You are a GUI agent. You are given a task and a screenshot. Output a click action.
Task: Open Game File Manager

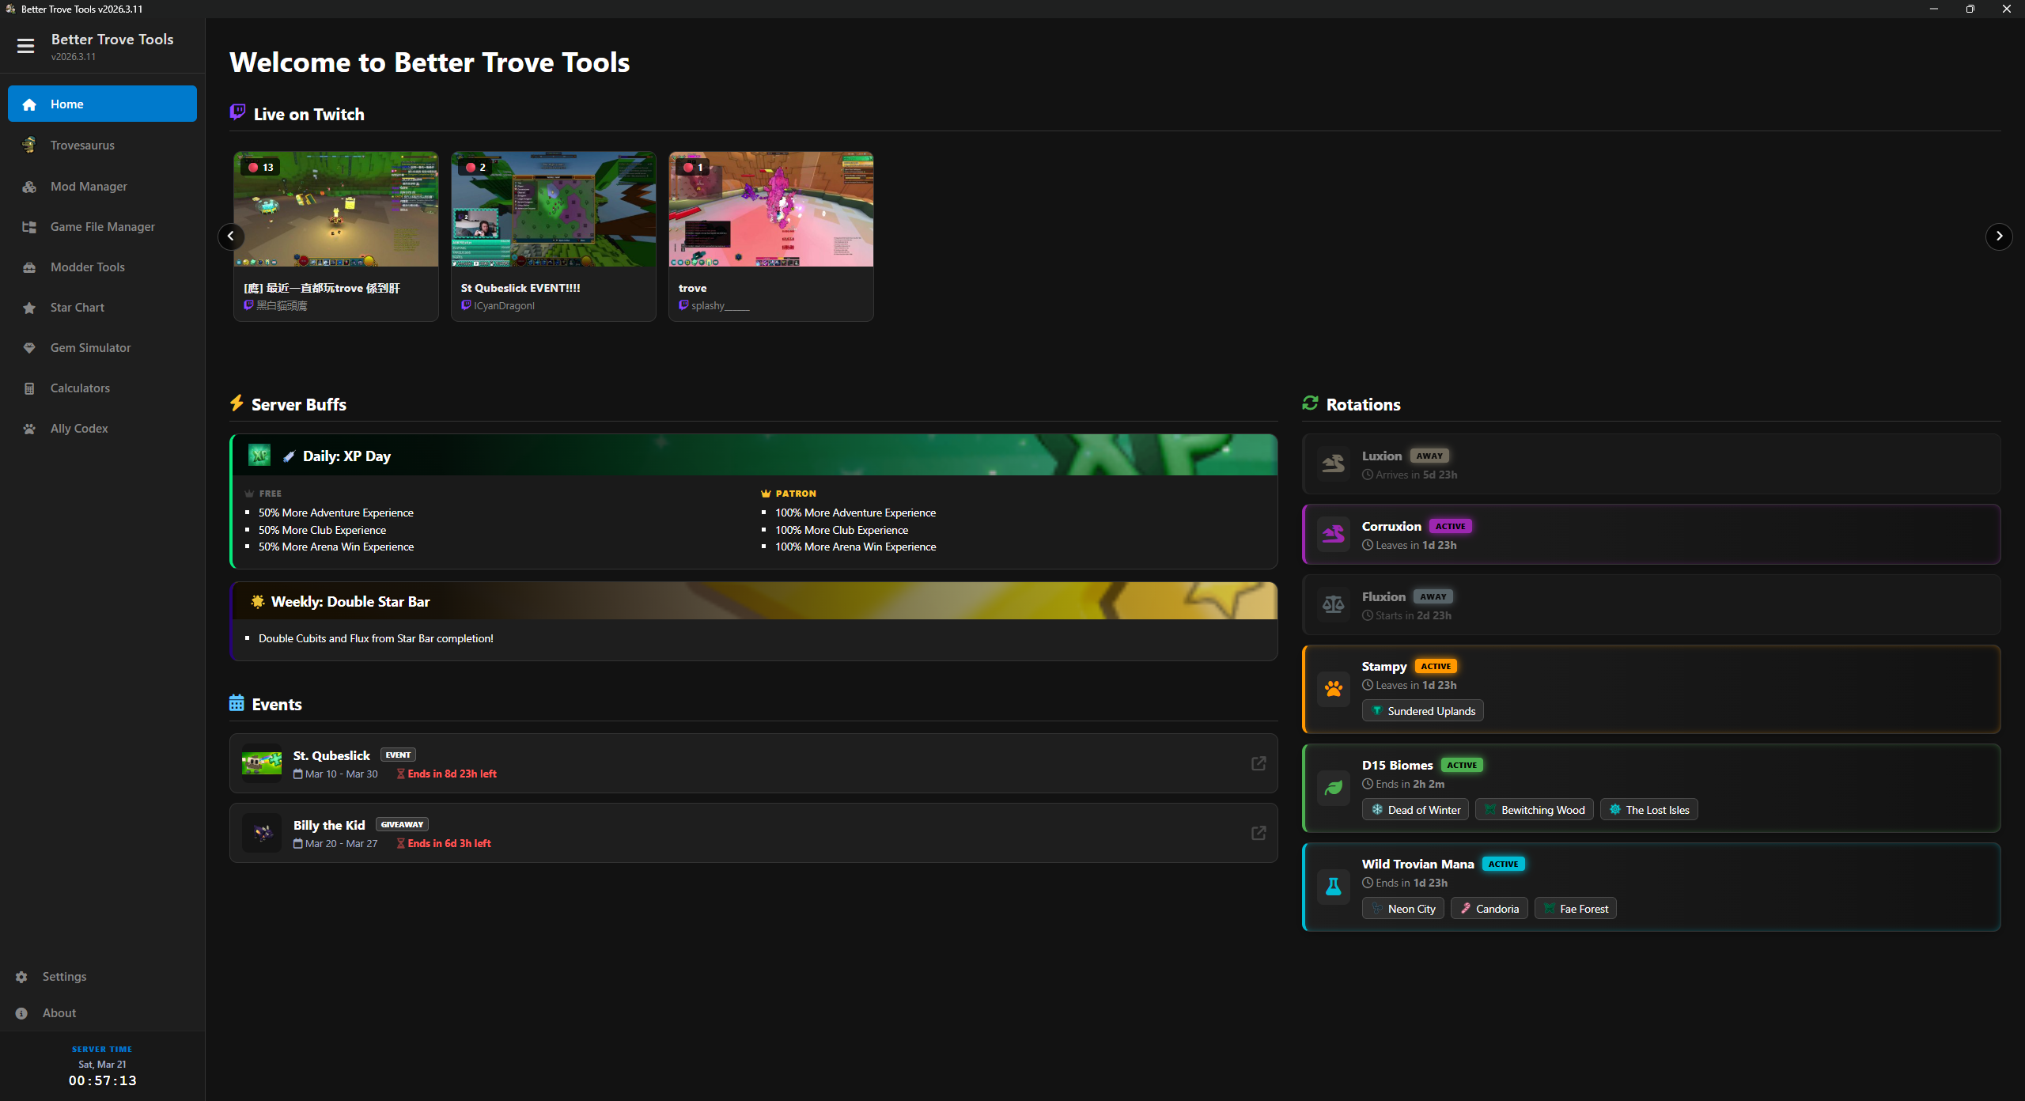point(102,227)
